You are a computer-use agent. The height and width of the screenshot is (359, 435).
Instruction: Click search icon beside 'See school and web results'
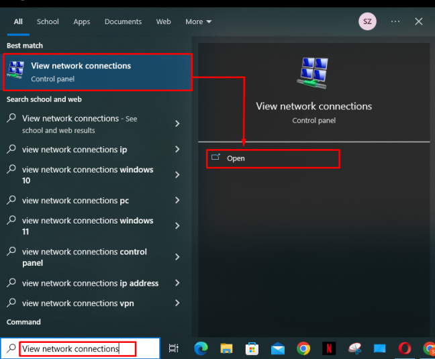[11, 118]
